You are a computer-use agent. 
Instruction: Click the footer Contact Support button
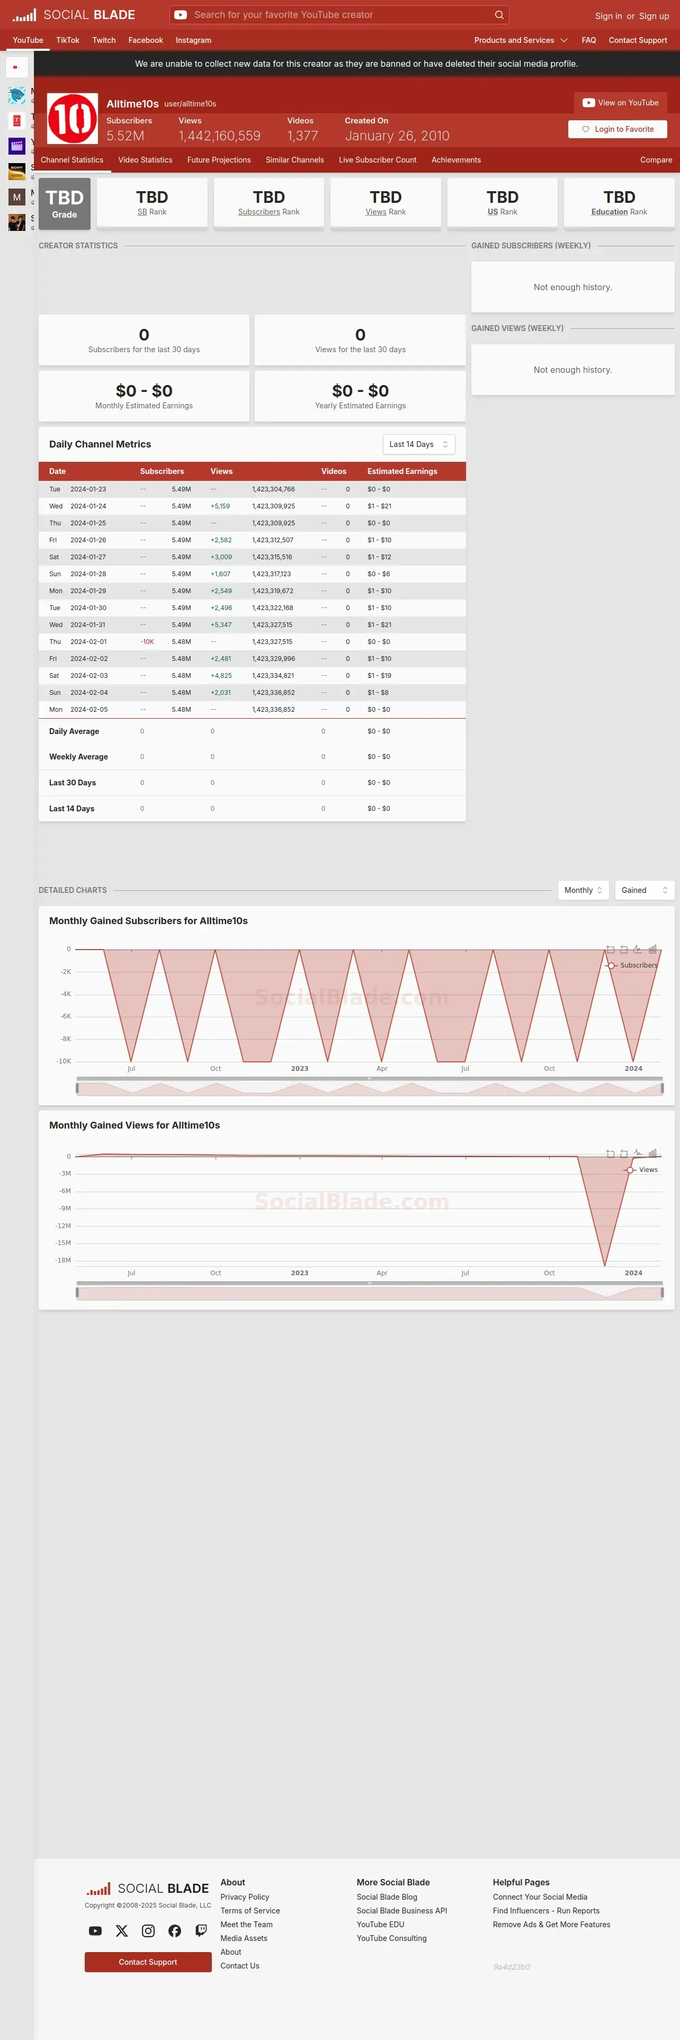pos(148,1962)
